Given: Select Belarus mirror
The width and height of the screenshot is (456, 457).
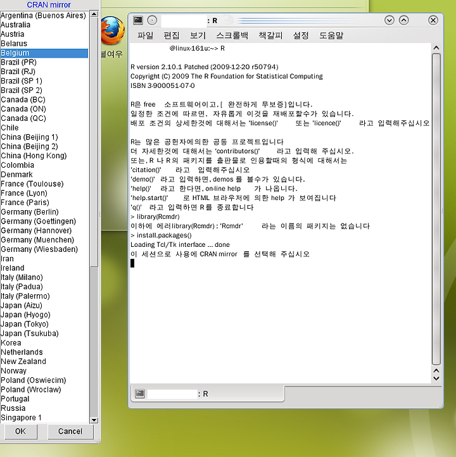Looking at the screenshot, I should (x=44, y=44).
